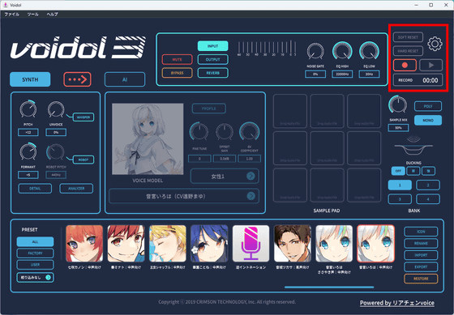Click the ANALYZER button
The height and width of the screenshot is (315, 454).
(76, 189)
